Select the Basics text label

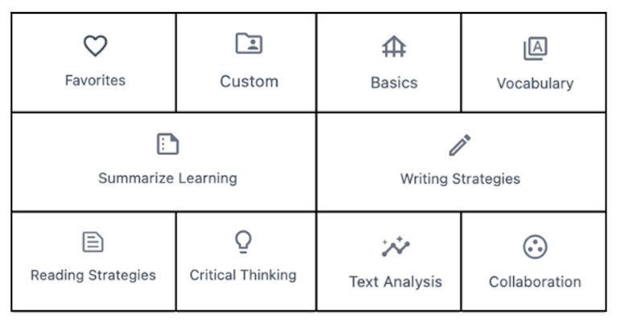tap(394, 83)
